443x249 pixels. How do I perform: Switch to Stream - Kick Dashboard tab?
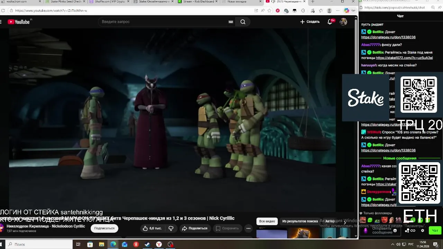tap(197, 2)
